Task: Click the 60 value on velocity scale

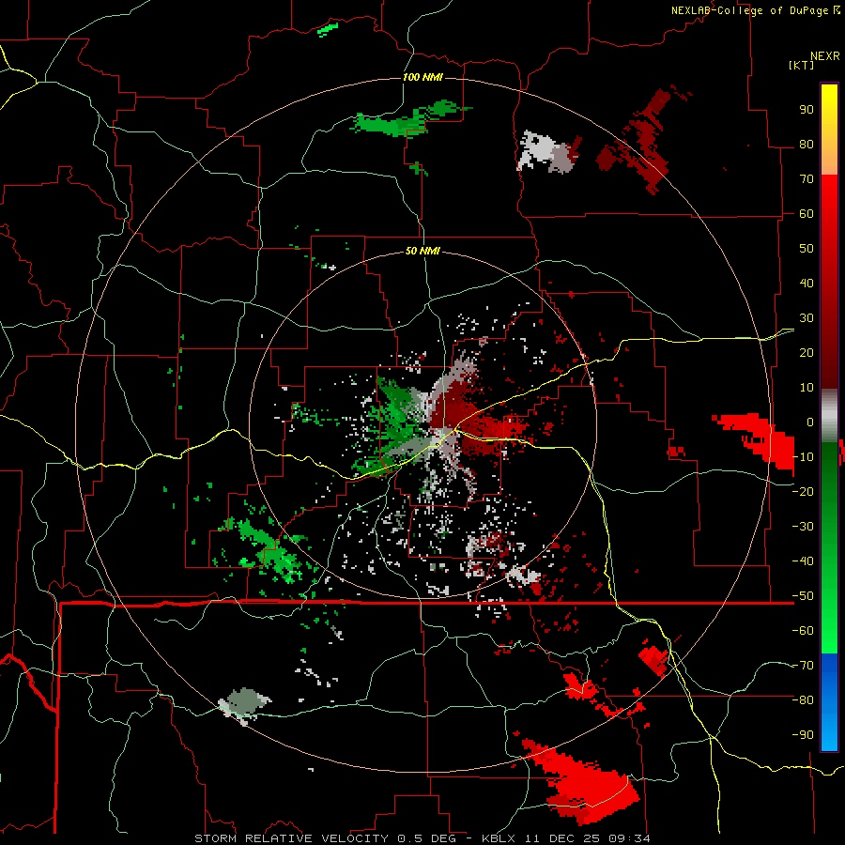Action: [807, 213]
